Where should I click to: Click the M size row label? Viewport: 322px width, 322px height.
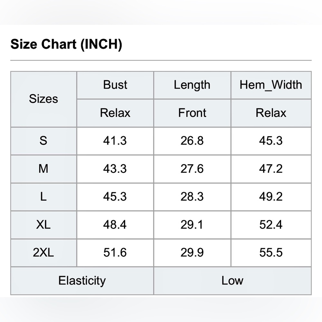[43, 169]
